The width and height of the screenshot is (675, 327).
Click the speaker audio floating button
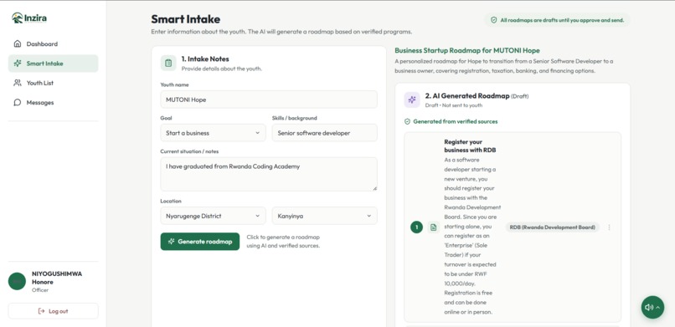652,307
